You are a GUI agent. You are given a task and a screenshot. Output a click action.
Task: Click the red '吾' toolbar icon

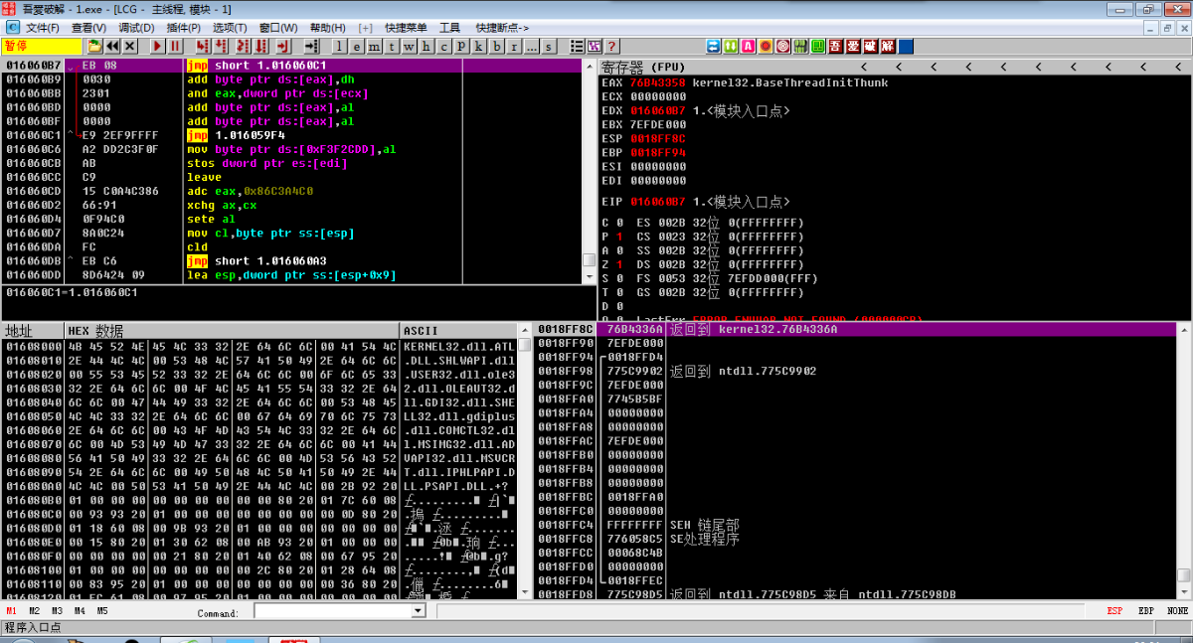pos(835,46)
